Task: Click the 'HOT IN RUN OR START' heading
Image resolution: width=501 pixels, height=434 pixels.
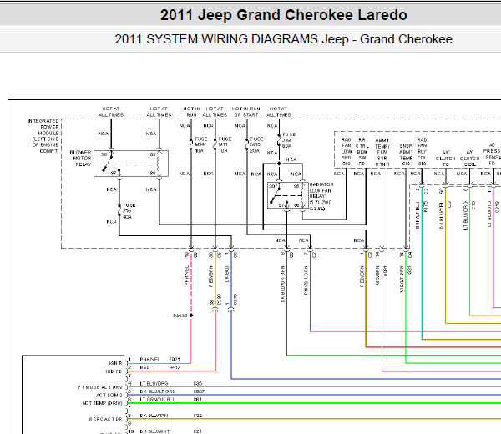Action: [x=245, y=112]
